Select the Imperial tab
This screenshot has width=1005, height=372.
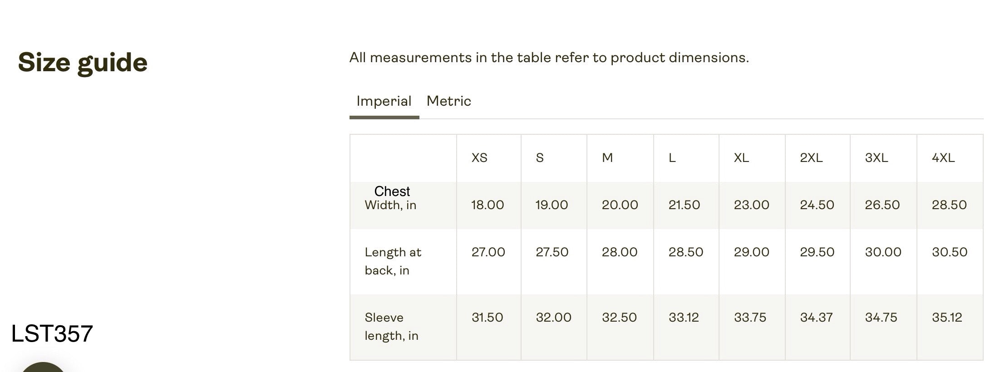pos(384,101)
